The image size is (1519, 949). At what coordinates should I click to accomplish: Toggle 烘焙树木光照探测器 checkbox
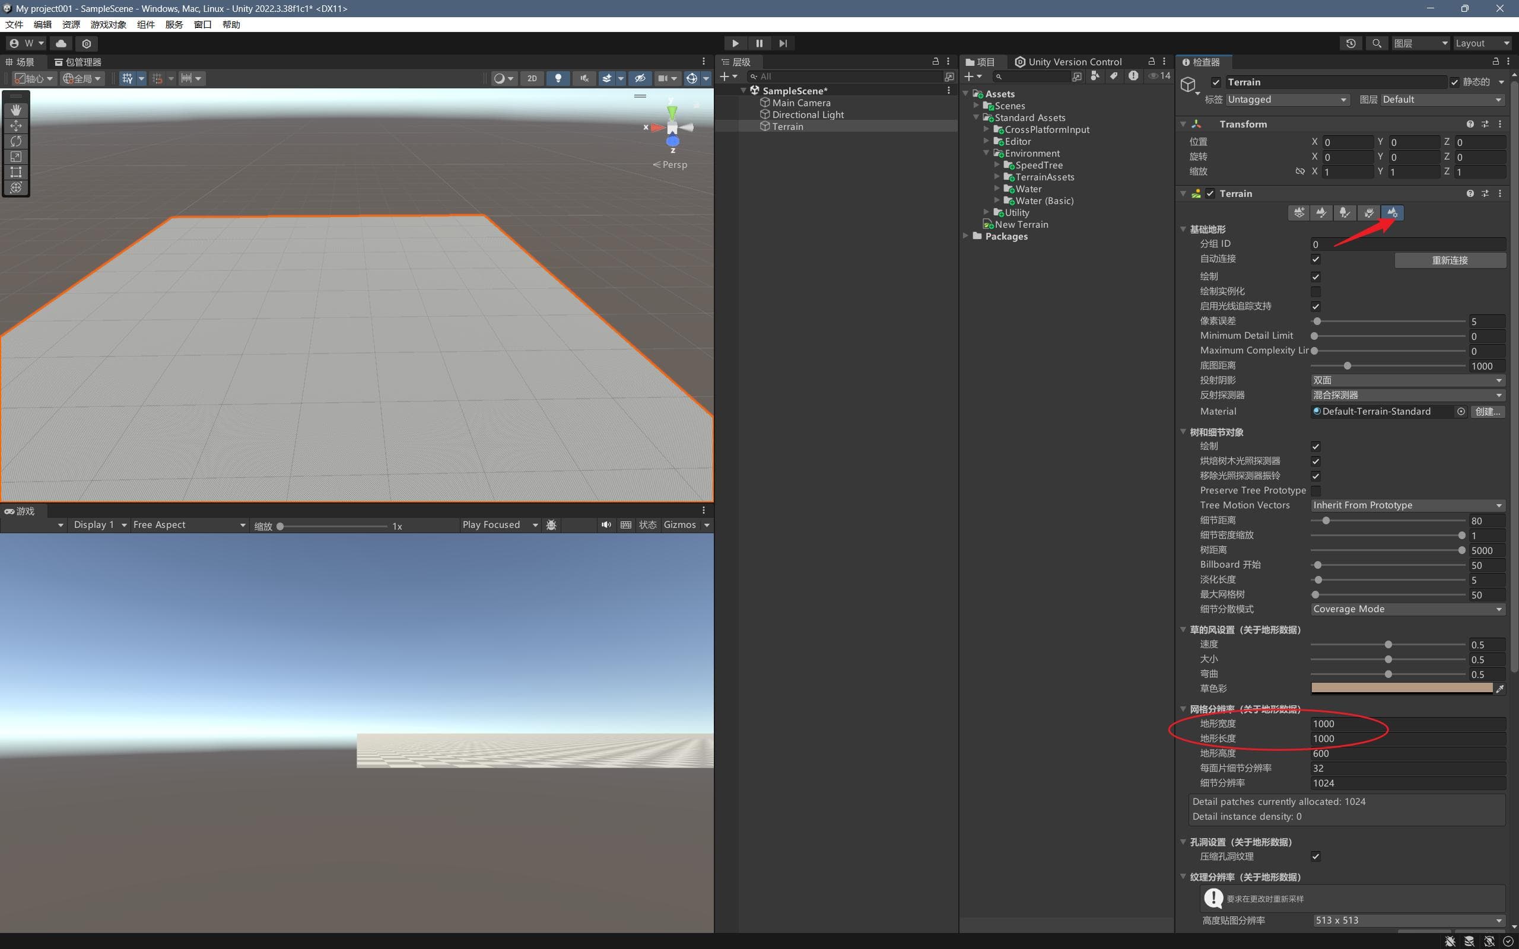(x=1315, y=461)
